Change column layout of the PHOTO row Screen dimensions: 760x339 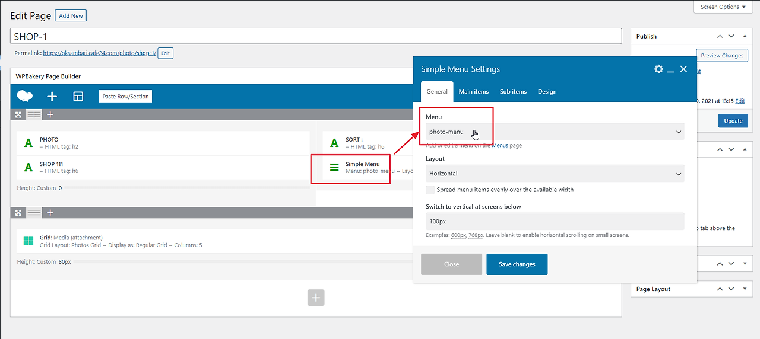pos(34,114)
